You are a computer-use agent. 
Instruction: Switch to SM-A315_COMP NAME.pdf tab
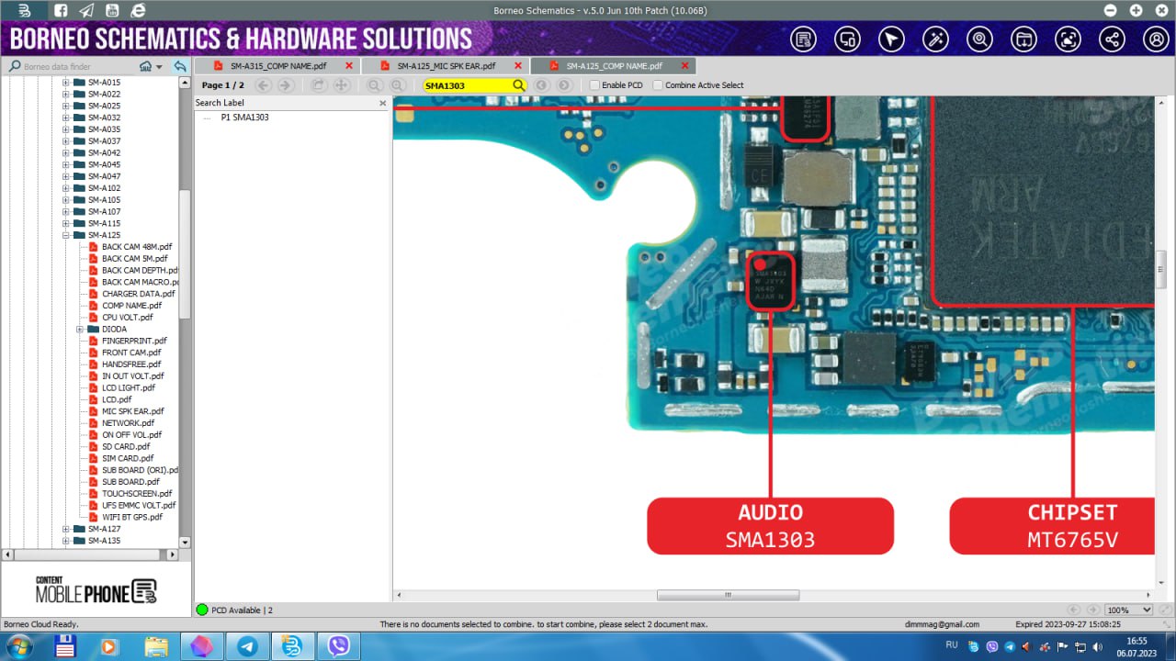click(278, 66)
